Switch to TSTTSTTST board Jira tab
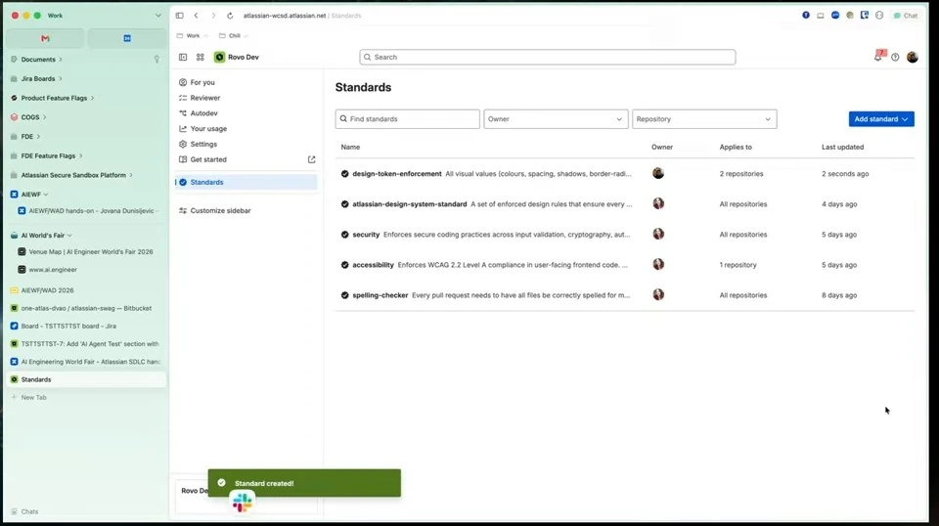Screen dimensions: 939x526 [86, 327]
